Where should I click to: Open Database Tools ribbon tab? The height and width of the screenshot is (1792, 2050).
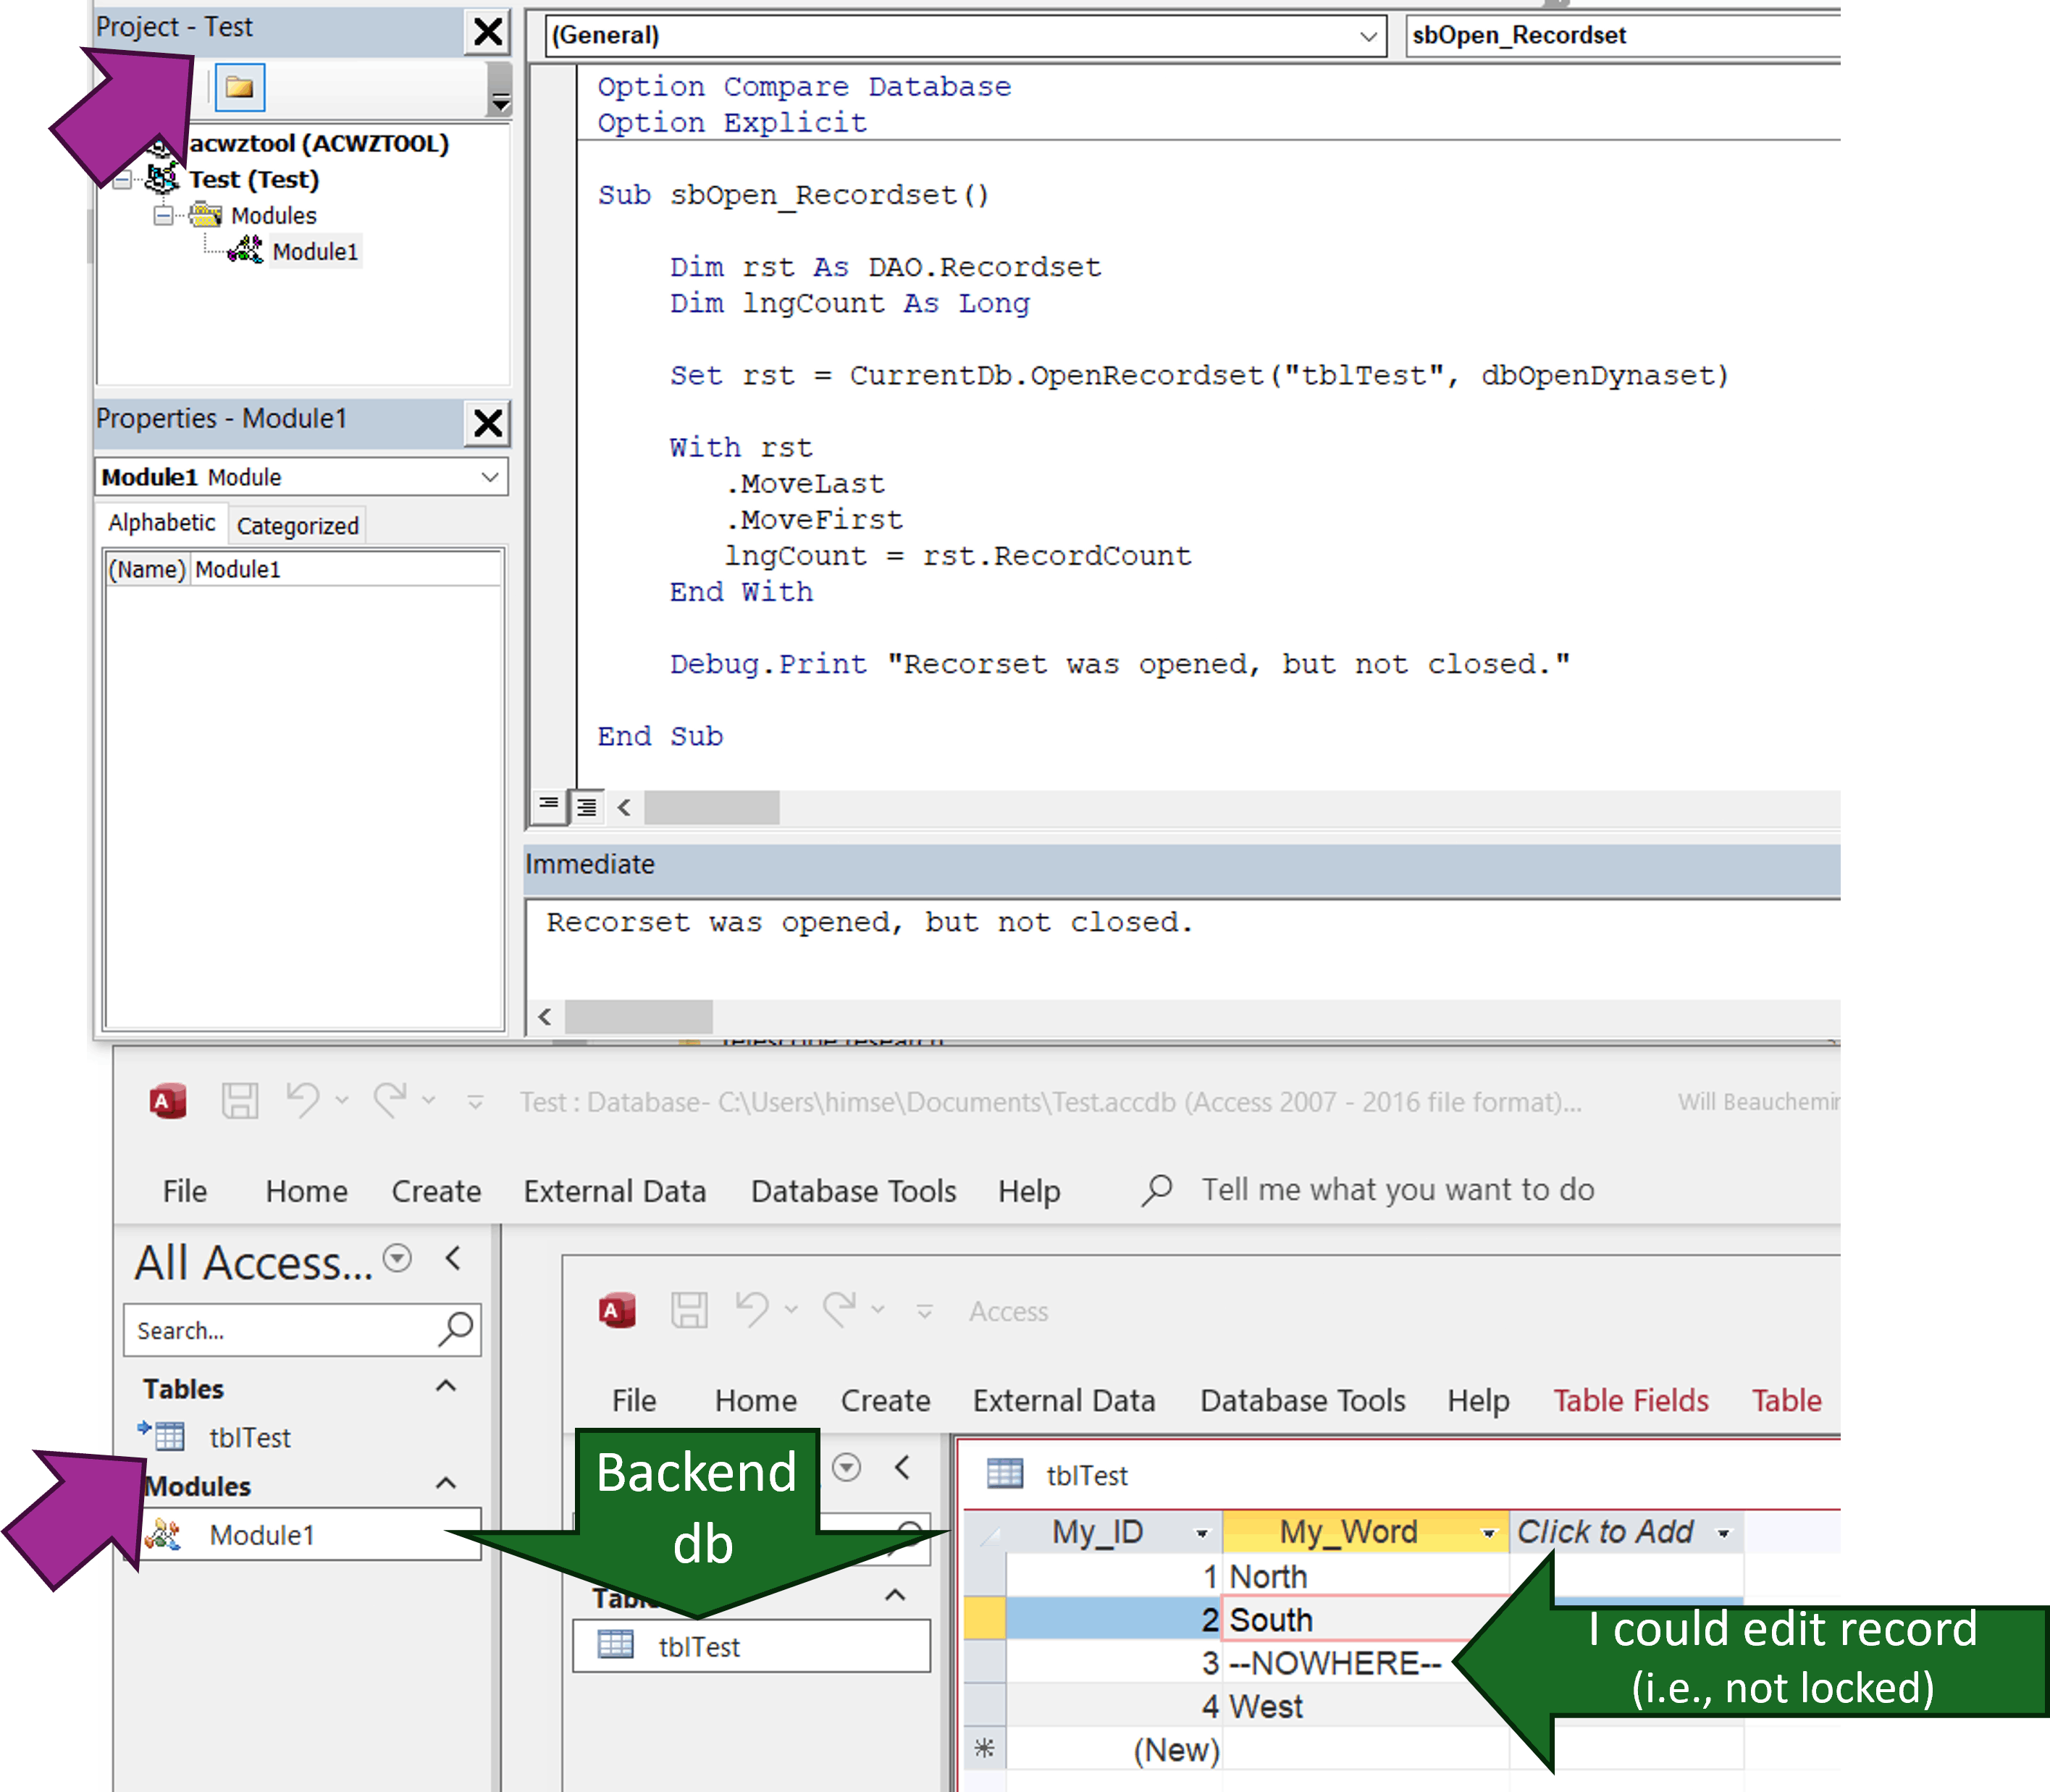point(853,1191)
